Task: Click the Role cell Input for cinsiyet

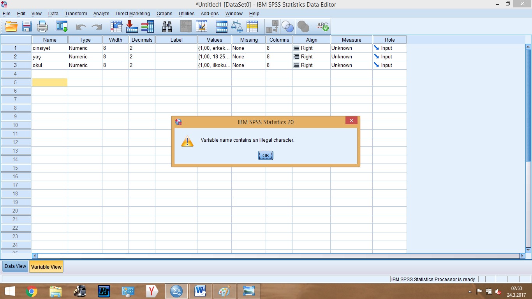Action: [x=389, y=48]
